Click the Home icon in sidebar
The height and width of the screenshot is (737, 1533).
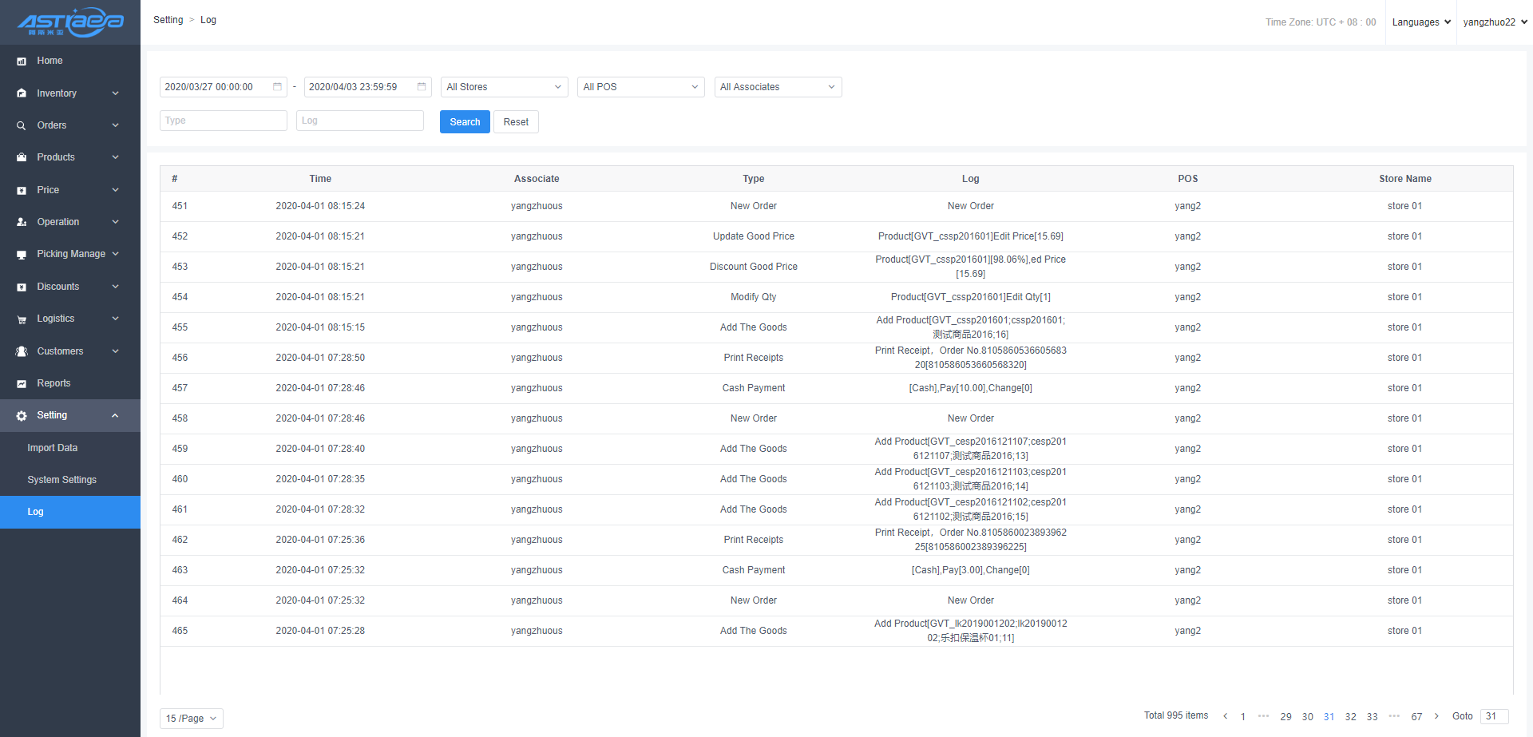coord(22,61)
